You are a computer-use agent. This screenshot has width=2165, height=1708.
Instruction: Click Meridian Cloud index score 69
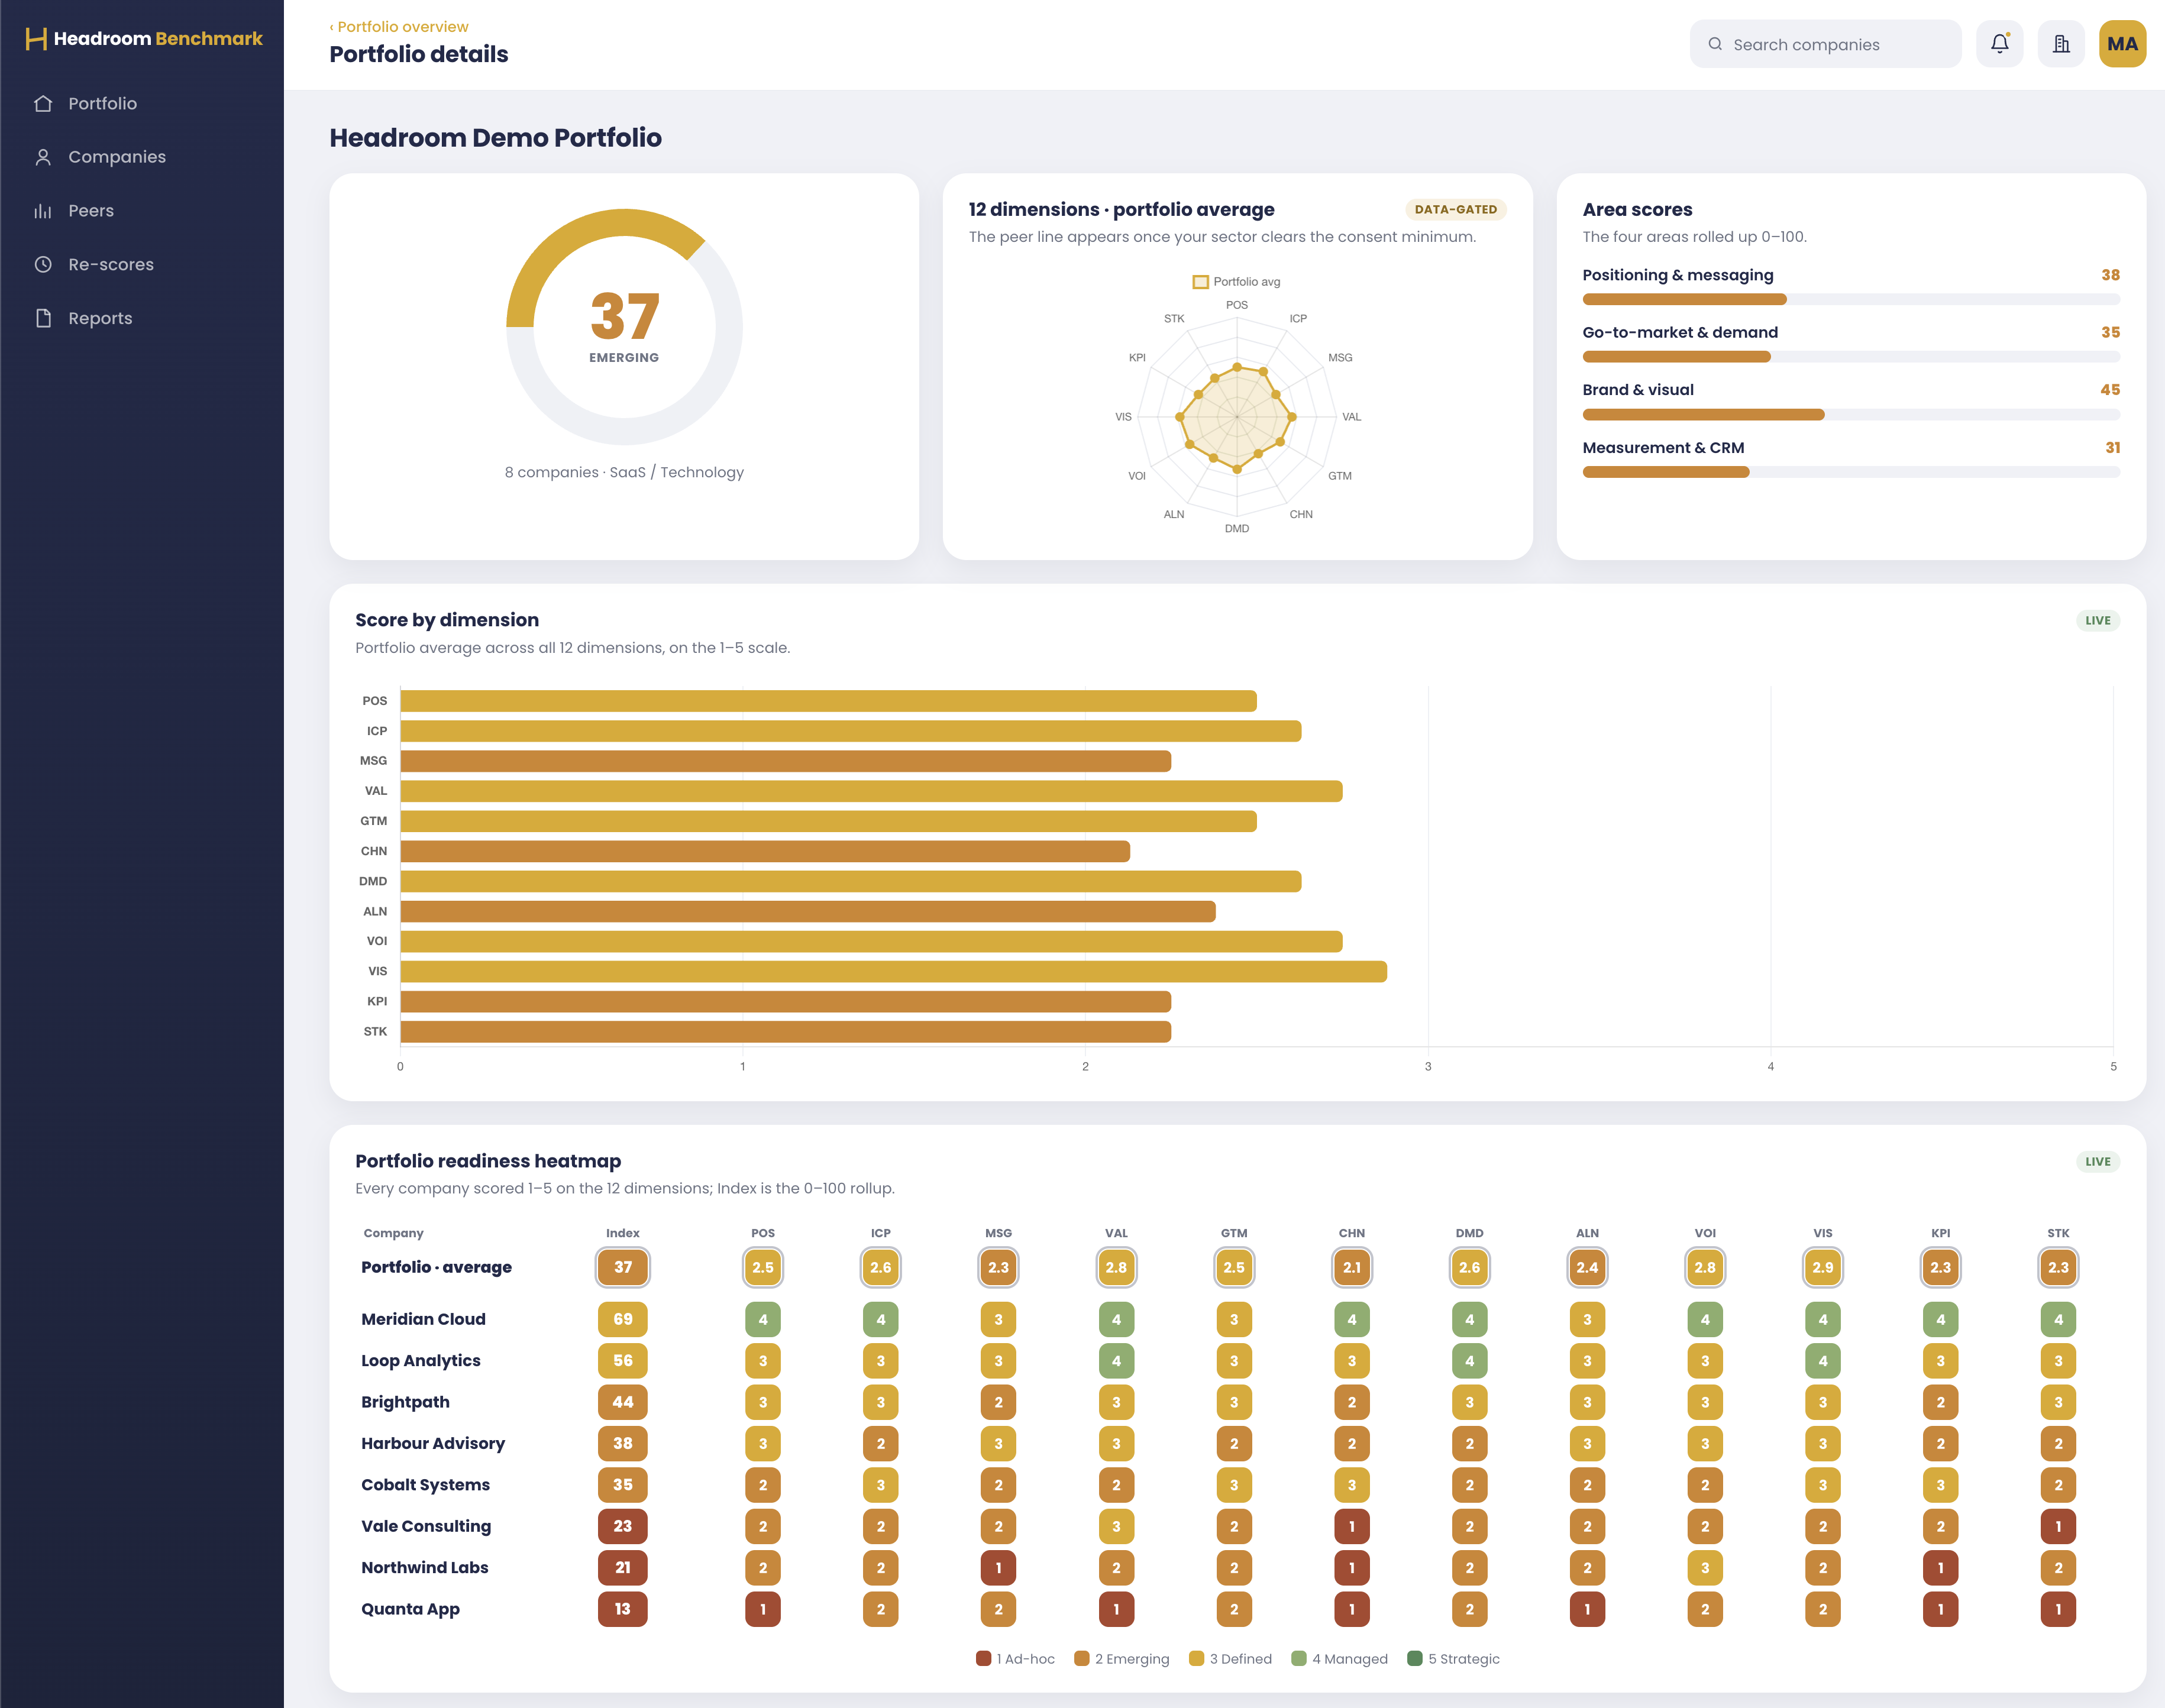click(x=622, y=1320)
